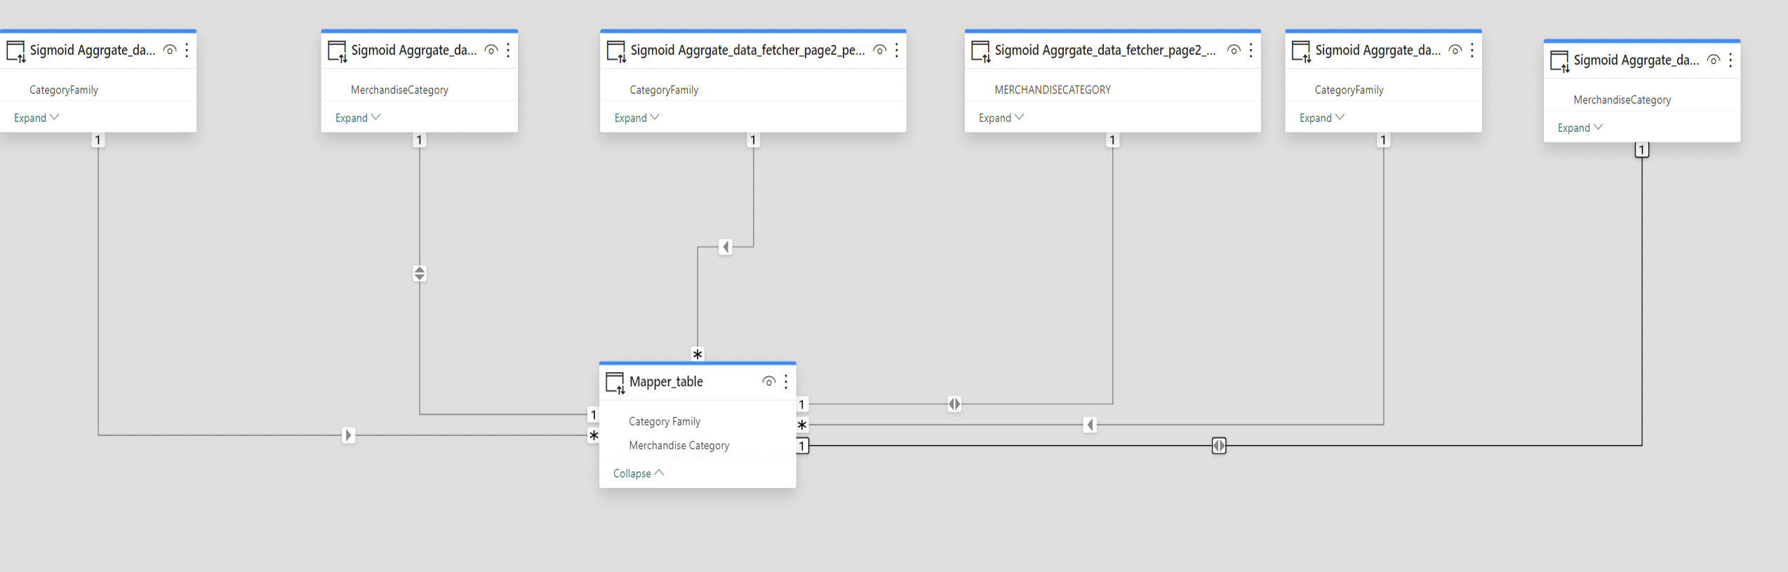This screenshot has width=1788, height=572.
Task: Click the up-down filter direction icon on relationship line
Action: pos(420,273)
